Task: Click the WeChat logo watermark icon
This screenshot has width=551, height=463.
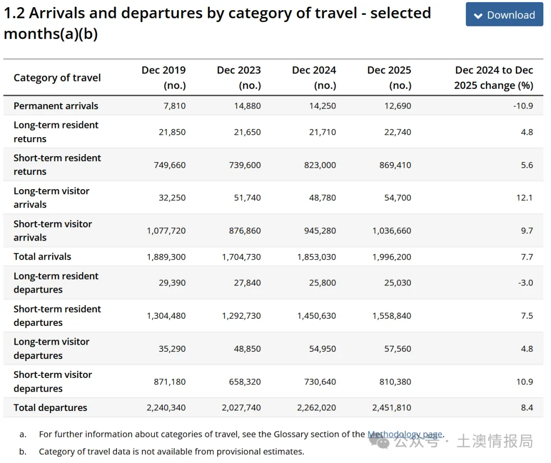Action: pos(380,441)
